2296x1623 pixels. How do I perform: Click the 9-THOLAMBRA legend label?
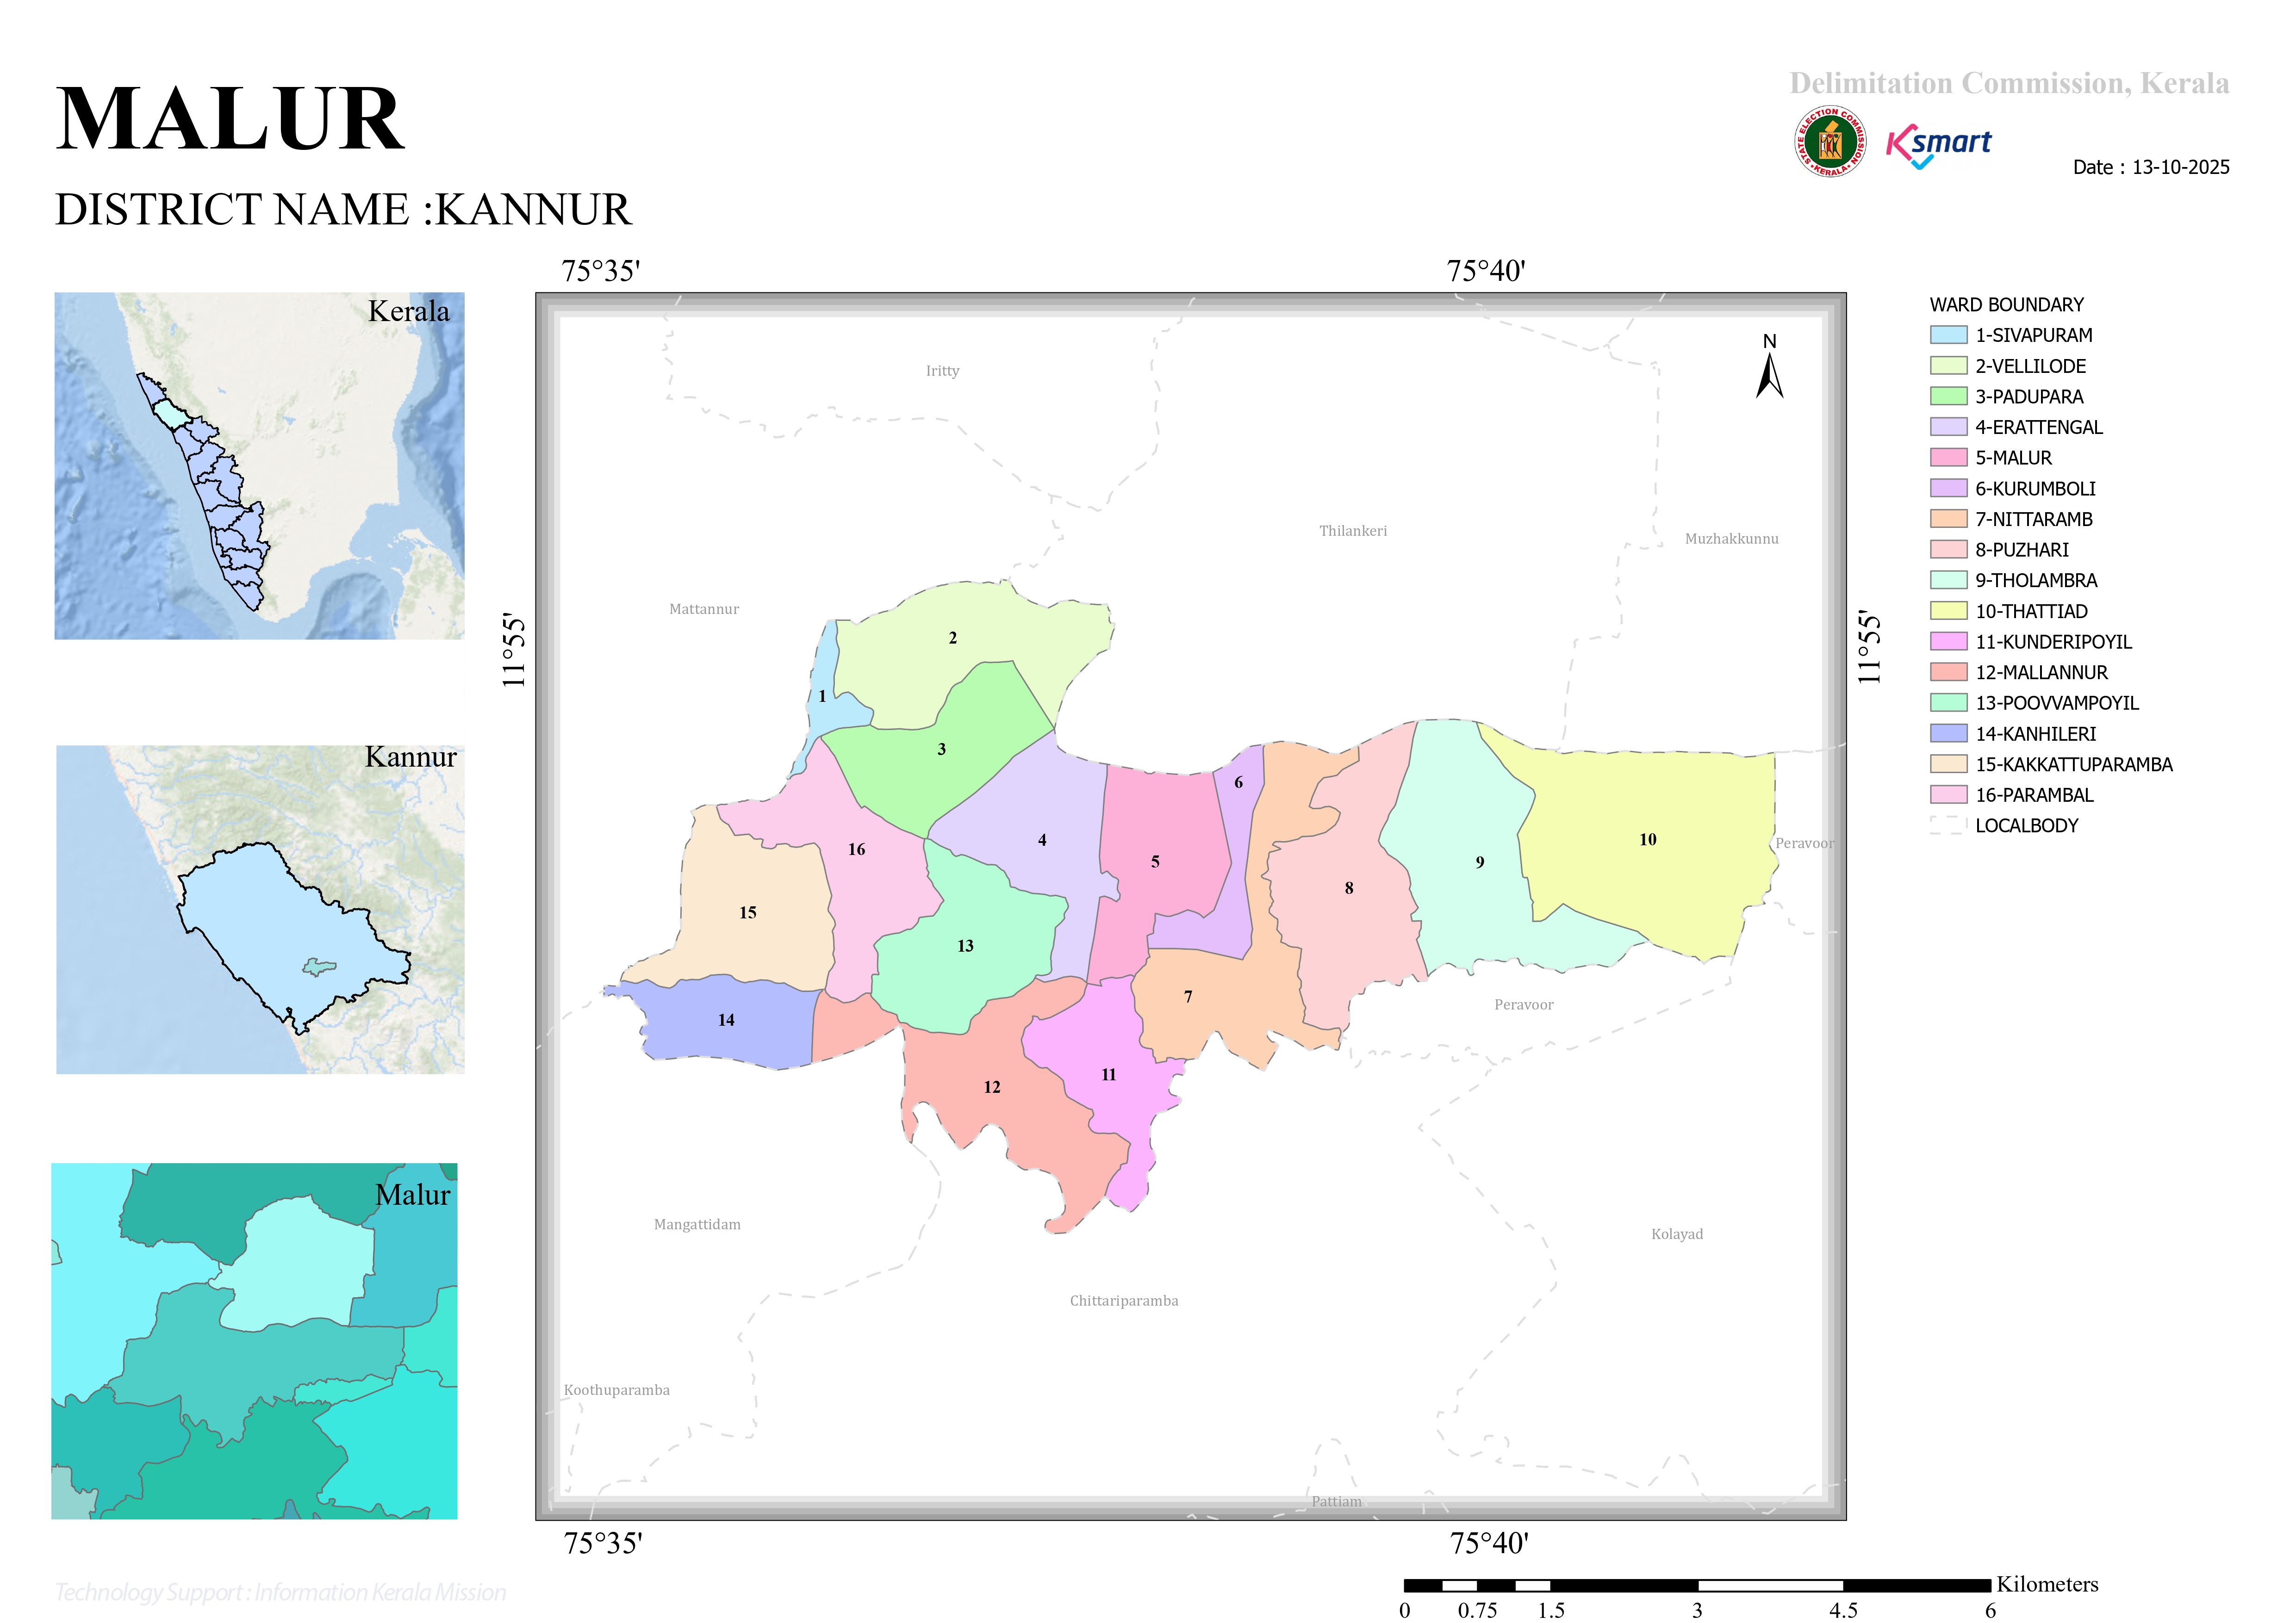click(2036, 581)
